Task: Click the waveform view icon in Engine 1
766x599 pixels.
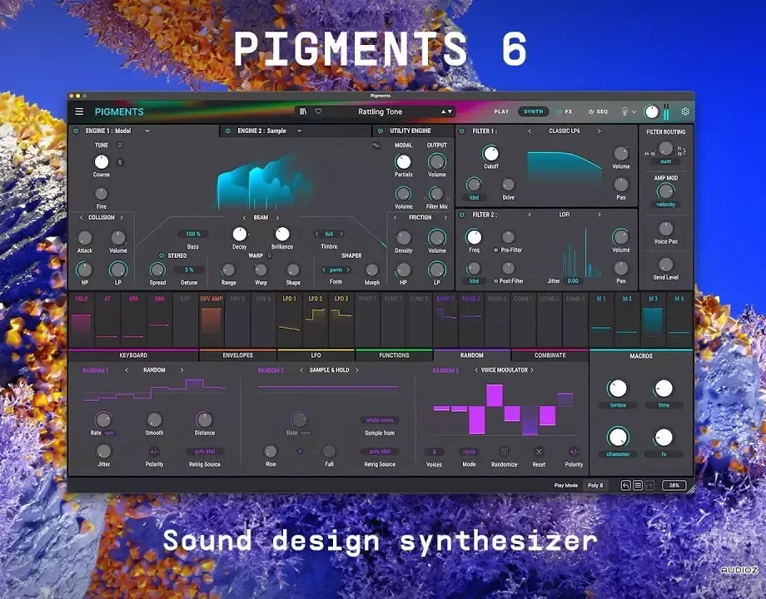Action: (x=376, y=146)
